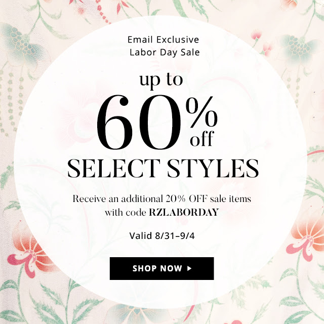Image resolution: width=324 pixels, height=324 pixels.
Task: Click the word SHOP in the black button
Action: coord(144,268)
